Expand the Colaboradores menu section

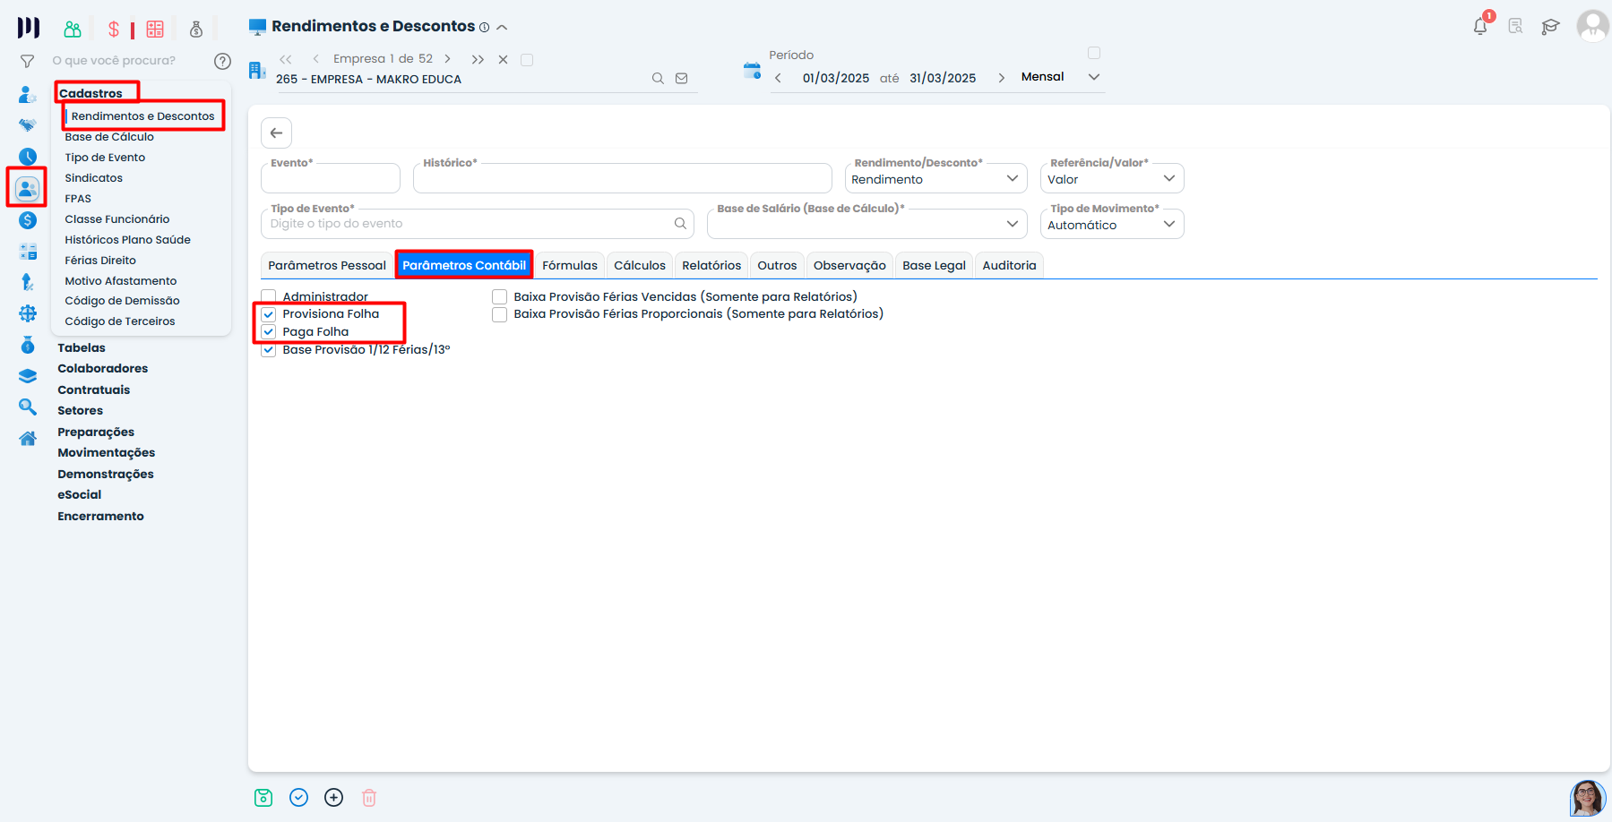(x=103, y=369)
